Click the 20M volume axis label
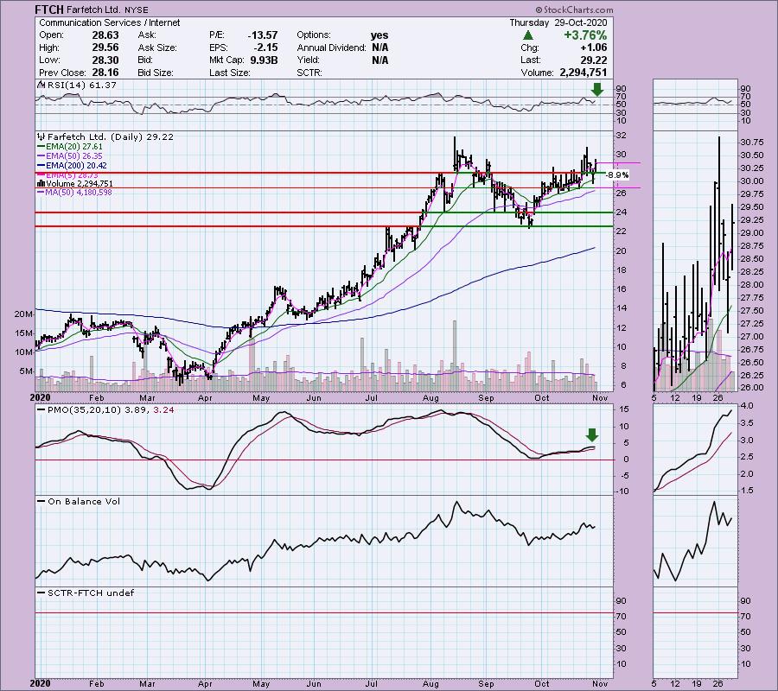This screenshot has height=691, width=778. coord(24,314)
